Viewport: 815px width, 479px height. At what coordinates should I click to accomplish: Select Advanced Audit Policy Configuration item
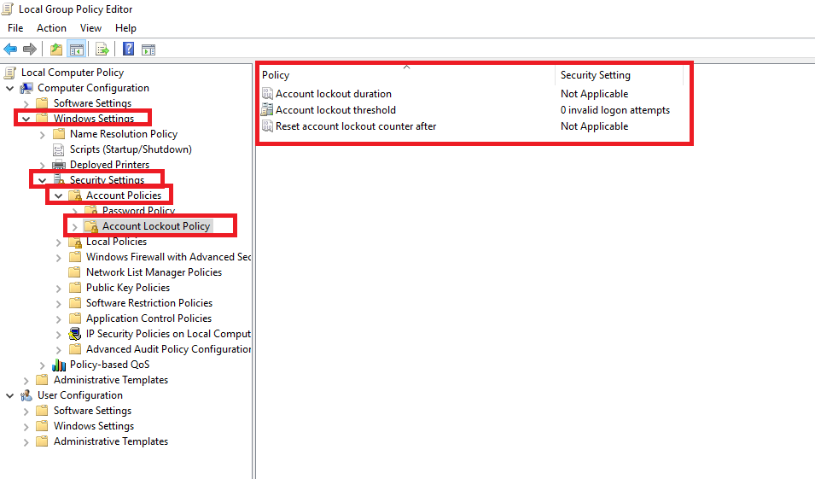168,349
